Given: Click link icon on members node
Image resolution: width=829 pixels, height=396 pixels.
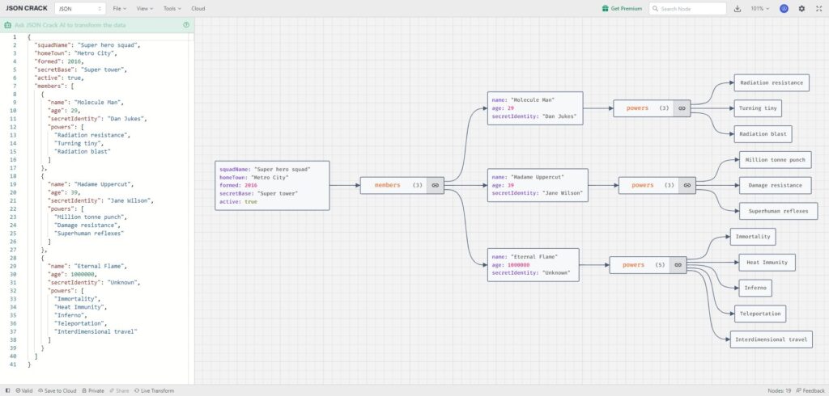Looking at the screenshot, I should (435, 185).
